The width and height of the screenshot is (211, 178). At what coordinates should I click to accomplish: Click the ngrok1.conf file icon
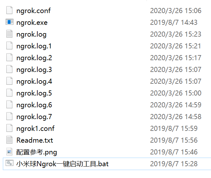10,128
